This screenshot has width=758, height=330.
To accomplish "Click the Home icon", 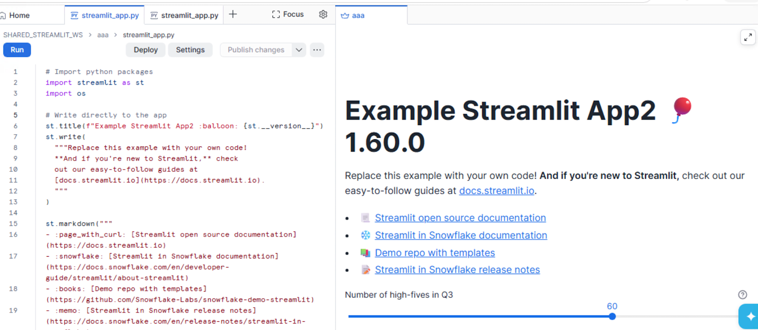I will (x=3, y=16).
